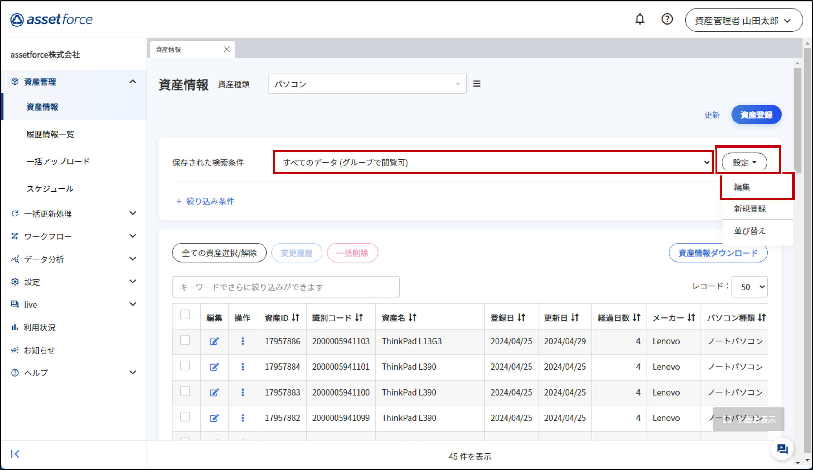Click the 資産登録 button
Viewport: 813px width, 470px height.
(x=756, y=115)
